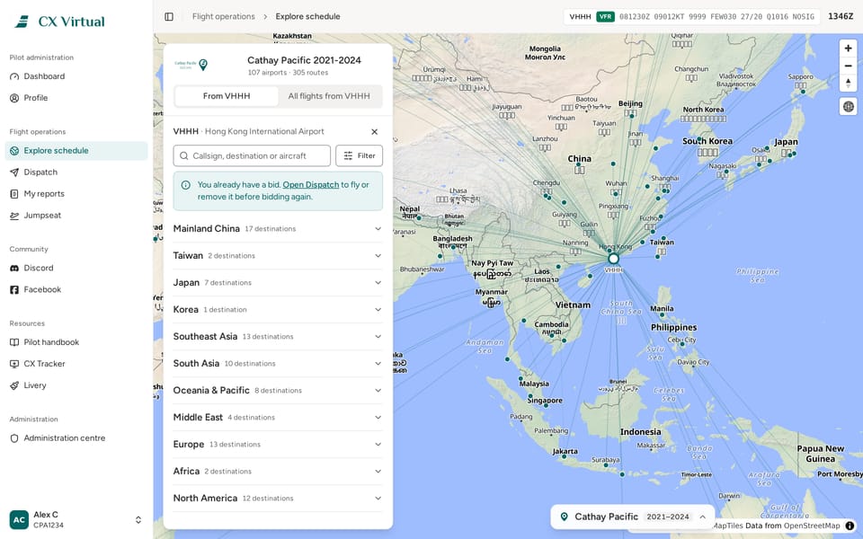
Task: Click the map attribution info icon
Action: pyautogui.click(x=850, y=526)
